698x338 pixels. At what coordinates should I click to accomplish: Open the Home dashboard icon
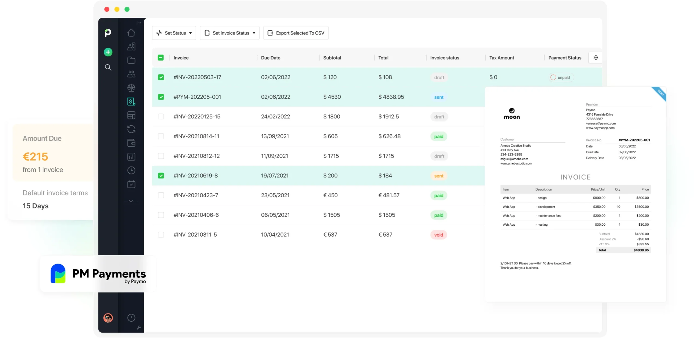coord(132,32)
